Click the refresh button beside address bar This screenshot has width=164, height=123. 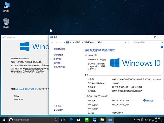(128, 42)
